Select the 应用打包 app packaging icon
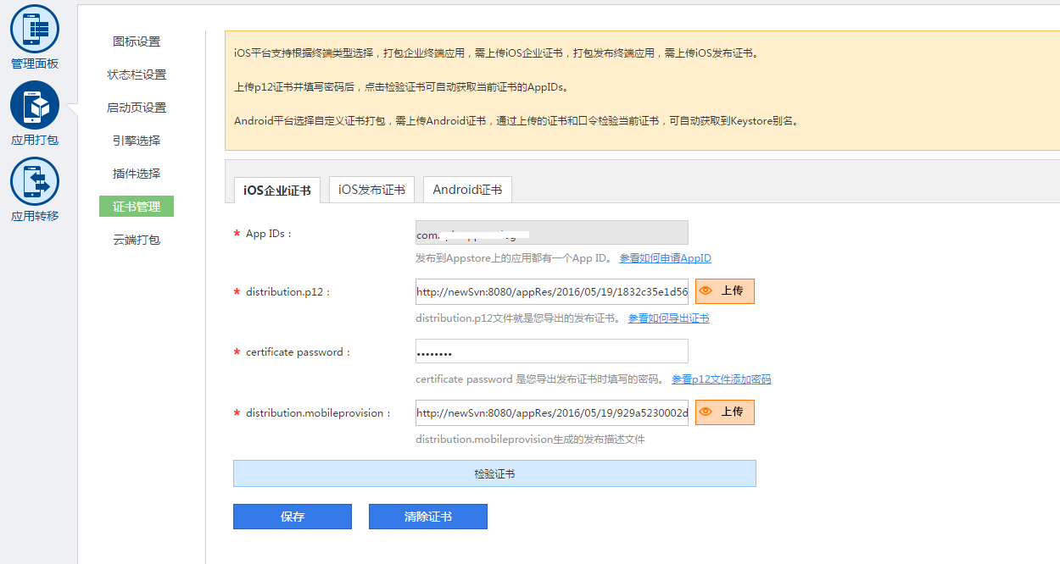The image size is (1060, 564). pyautogui.click(x=35, y=105)
